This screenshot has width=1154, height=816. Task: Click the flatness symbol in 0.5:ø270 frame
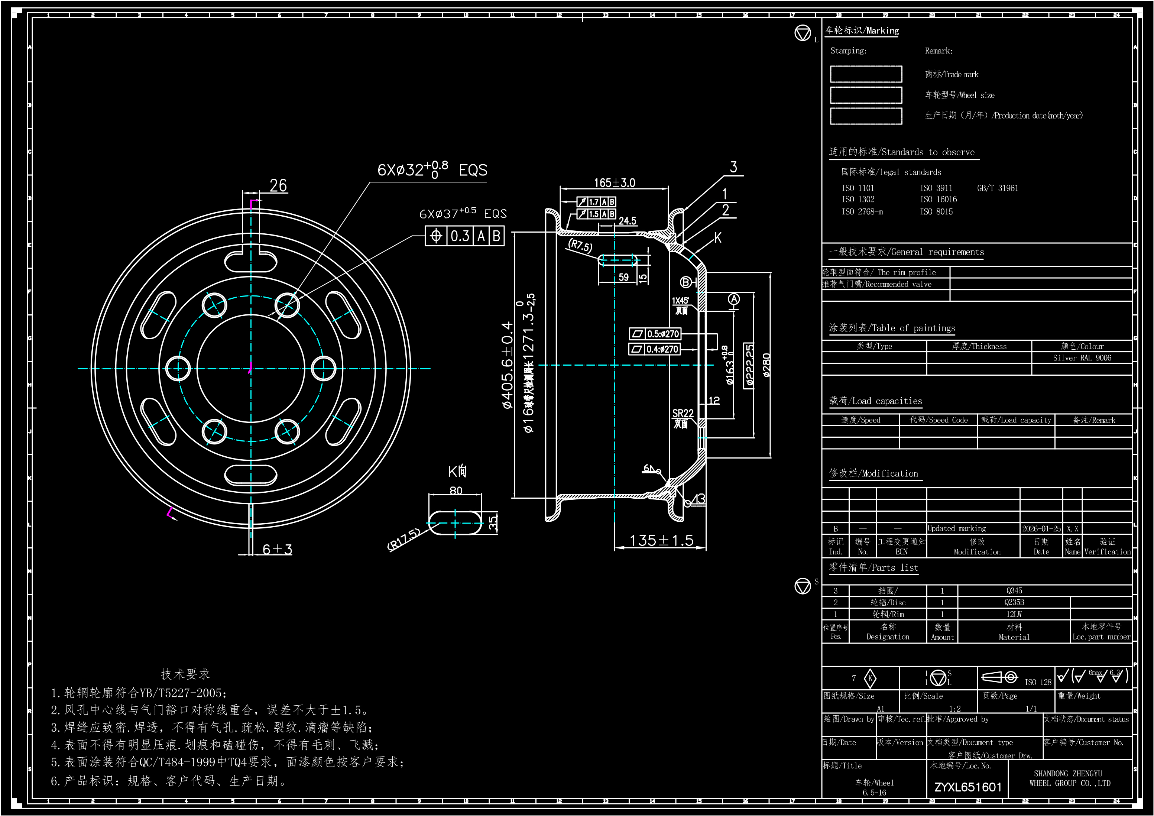pos(637,334)
